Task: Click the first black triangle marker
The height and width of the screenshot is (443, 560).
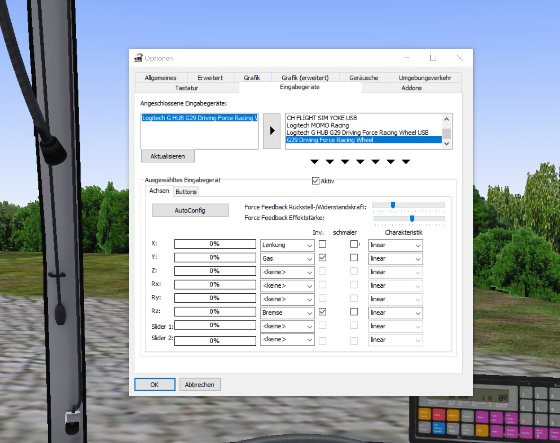Action: click(x=315, y=162)
